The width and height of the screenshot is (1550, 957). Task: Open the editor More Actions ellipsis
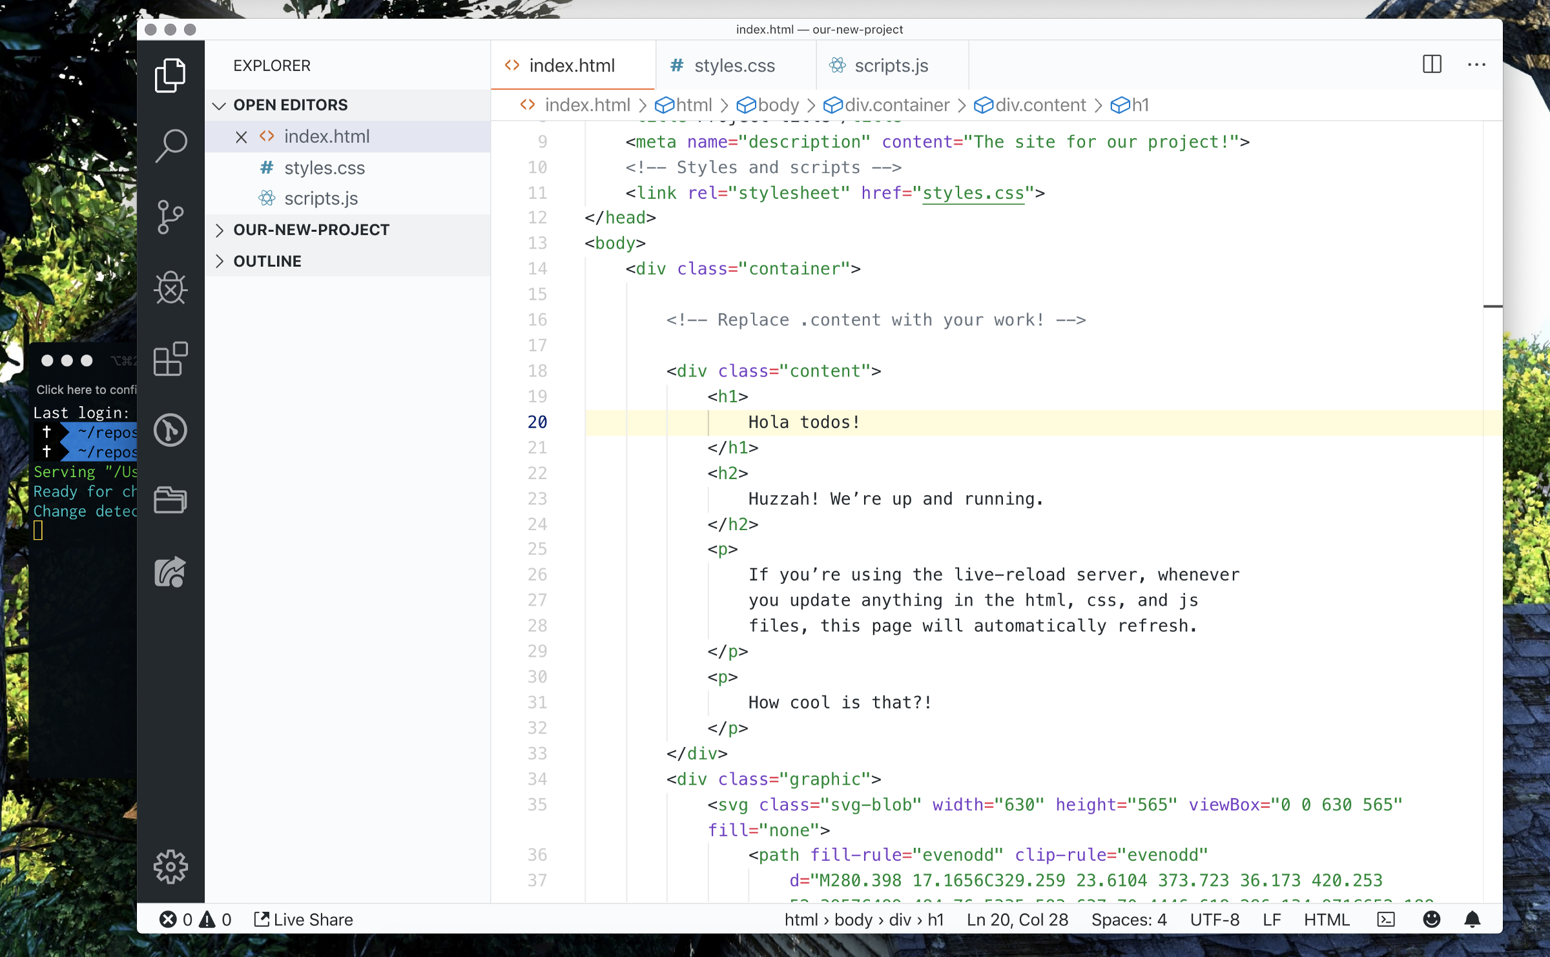1476,65
